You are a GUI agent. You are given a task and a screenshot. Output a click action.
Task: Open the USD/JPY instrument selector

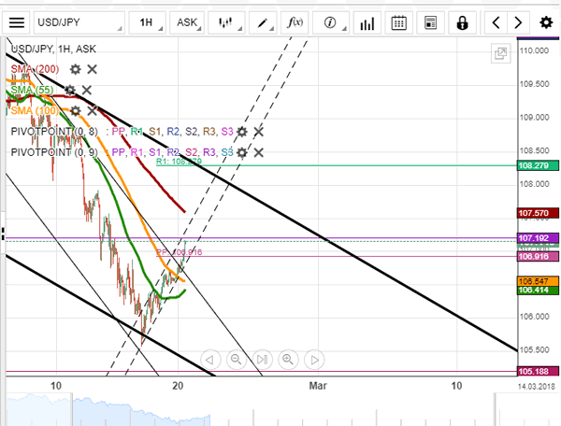tap(79, 22)
